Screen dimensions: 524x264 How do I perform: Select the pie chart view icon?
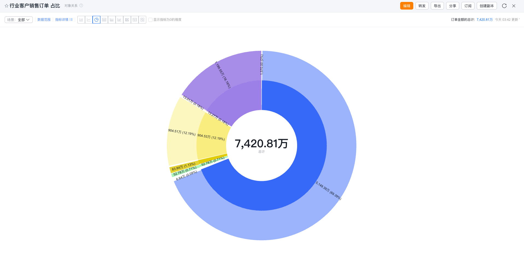tap(96, 20)
